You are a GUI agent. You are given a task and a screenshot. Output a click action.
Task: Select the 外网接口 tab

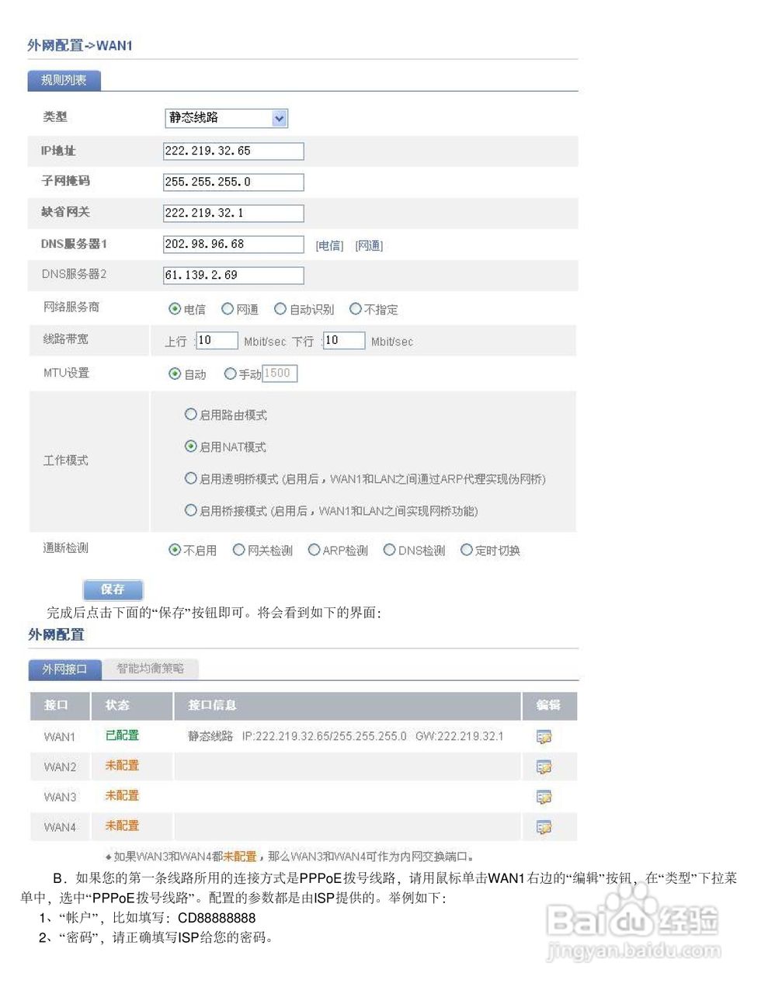click(x=64, y=669)
